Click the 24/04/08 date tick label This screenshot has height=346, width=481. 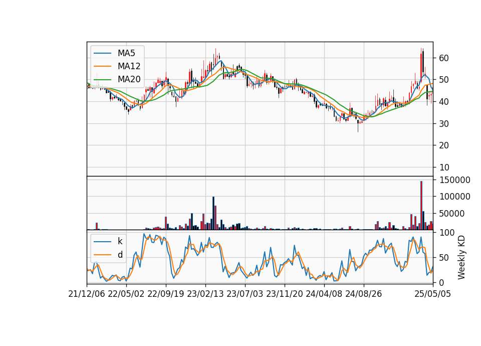(324, 294)
